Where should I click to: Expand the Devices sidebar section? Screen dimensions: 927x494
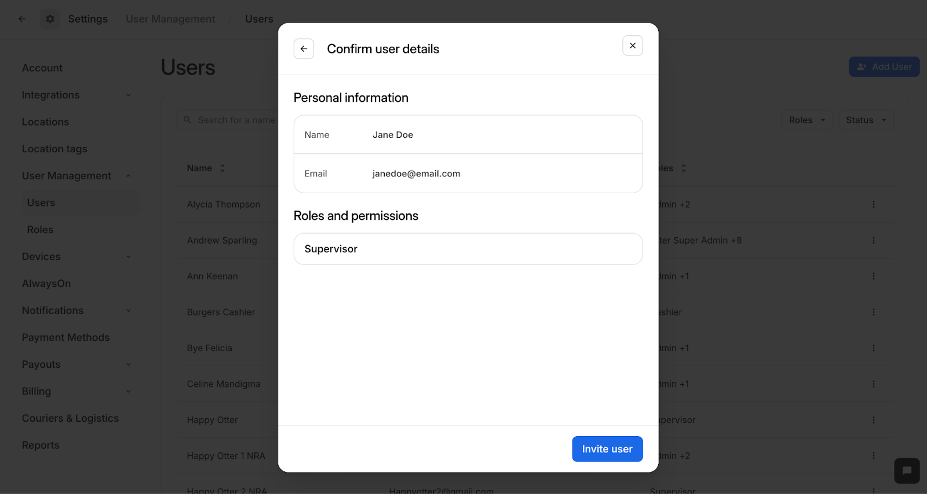(x=129, y=257)
